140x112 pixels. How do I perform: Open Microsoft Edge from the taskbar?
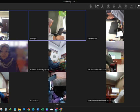coord(33,109)
